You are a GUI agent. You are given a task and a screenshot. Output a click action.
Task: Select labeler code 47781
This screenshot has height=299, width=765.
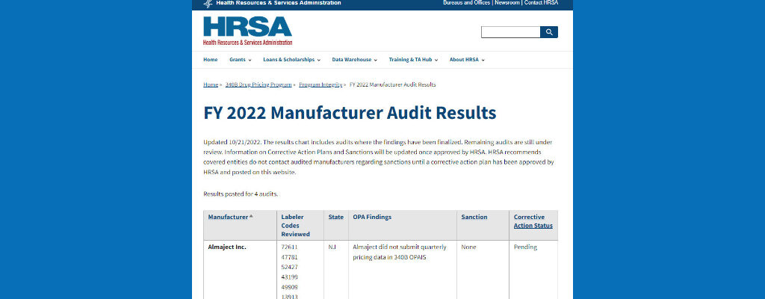tap(289, 257)
